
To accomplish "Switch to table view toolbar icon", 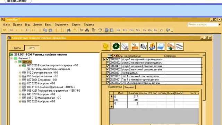I will [112, 30].
